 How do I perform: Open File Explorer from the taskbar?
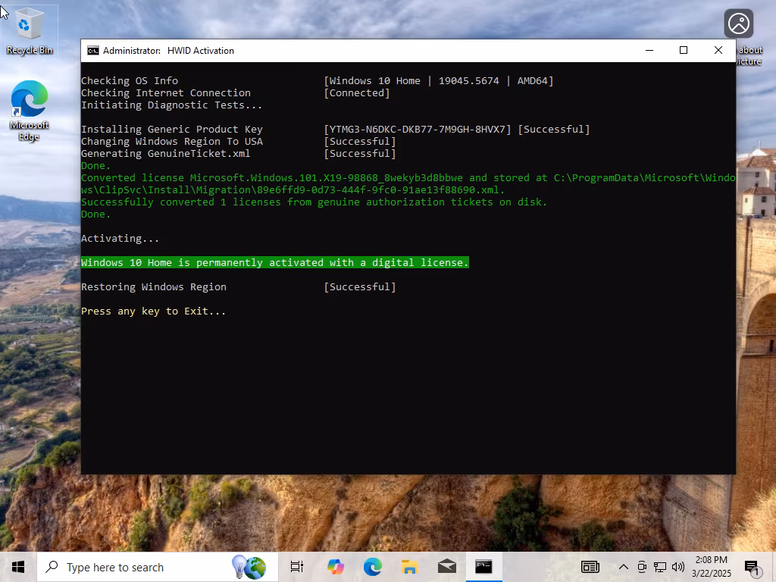pos(410,567)
